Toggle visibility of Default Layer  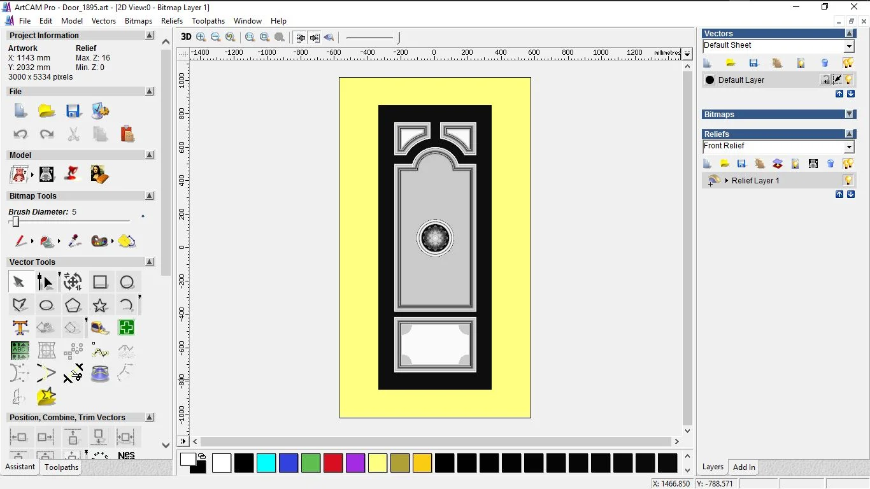[848, 80]
